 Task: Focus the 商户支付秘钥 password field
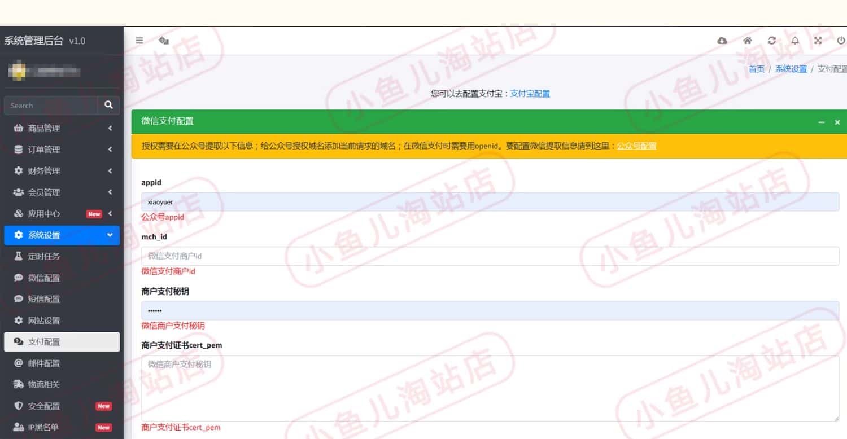point(490,310)
